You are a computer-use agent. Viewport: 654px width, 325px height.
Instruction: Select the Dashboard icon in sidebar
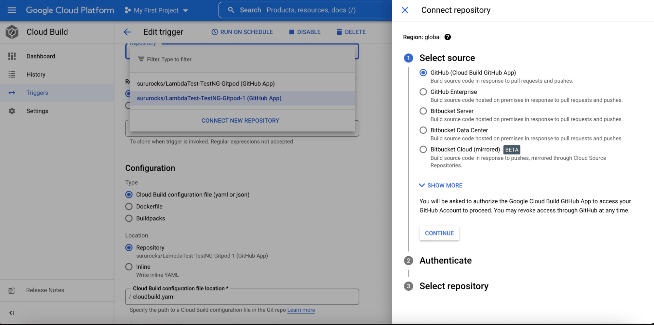(x=12, y=56)
